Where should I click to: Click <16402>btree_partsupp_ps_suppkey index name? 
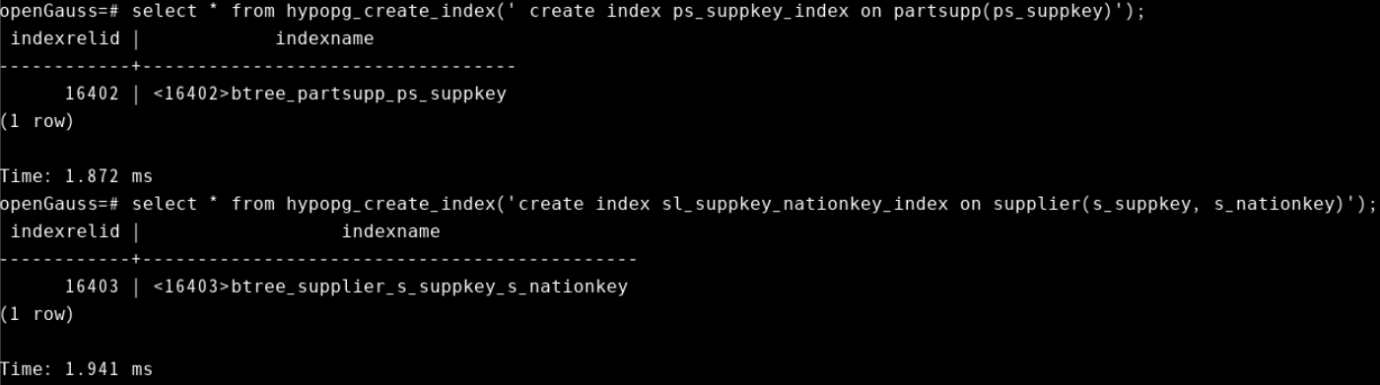(330, 95)
